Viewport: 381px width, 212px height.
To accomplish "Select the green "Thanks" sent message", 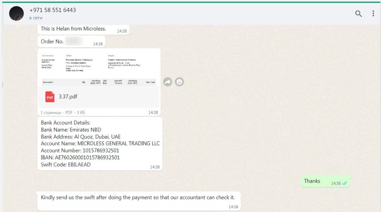I will (x=312, y=181).
